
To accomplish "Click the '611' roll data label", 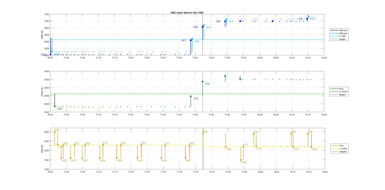I will point(167,144).
